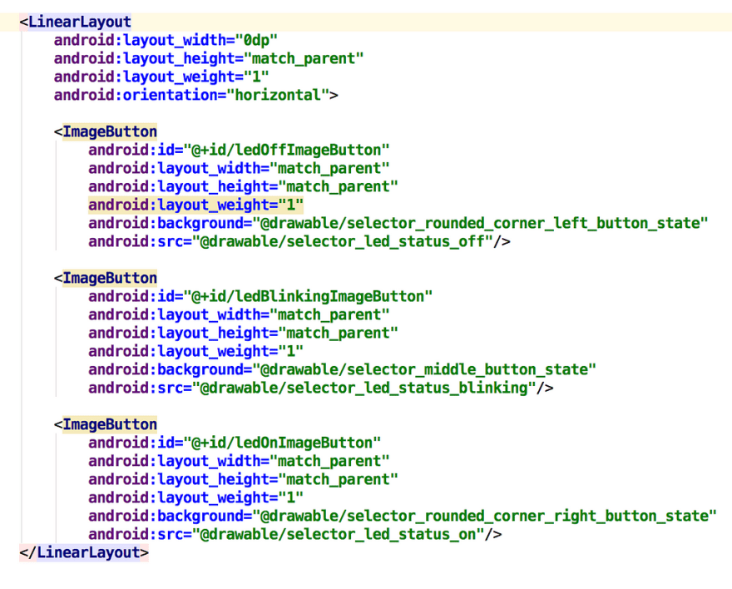This screenshot has height=589, width=732.
Task: Click layout_height line under ledBlinkingImageButton
Action: click(243, 333)
